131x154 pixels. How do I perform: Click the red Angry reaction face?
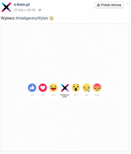[97, 88]
